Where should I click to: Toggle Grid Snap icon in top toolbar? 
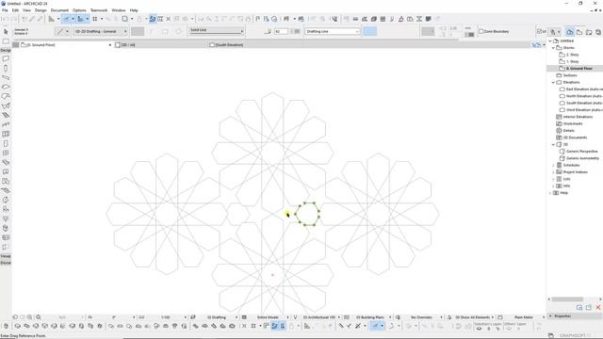(x=94, y=19)
